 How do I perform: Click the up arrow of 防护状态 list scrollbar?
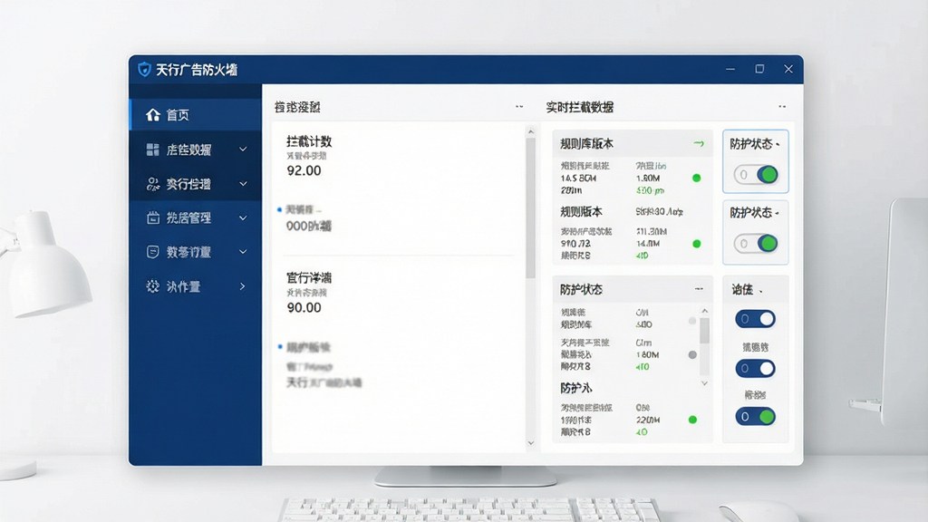click(x=704, y=311)
